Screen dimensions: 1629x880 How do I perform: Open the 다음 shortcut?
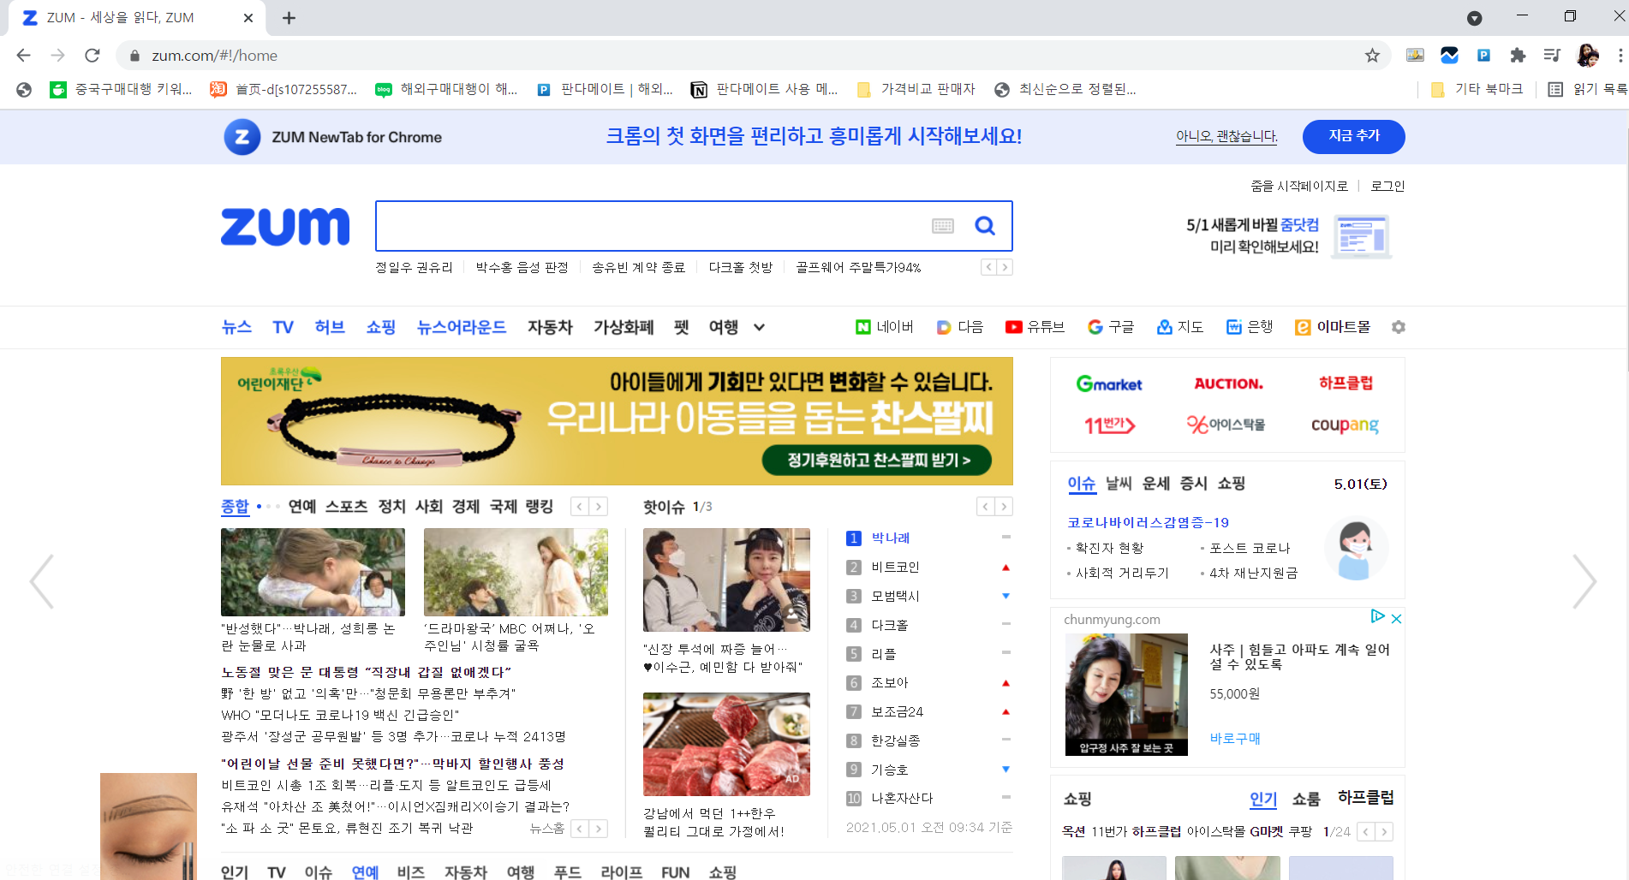(x=960, y=327)
